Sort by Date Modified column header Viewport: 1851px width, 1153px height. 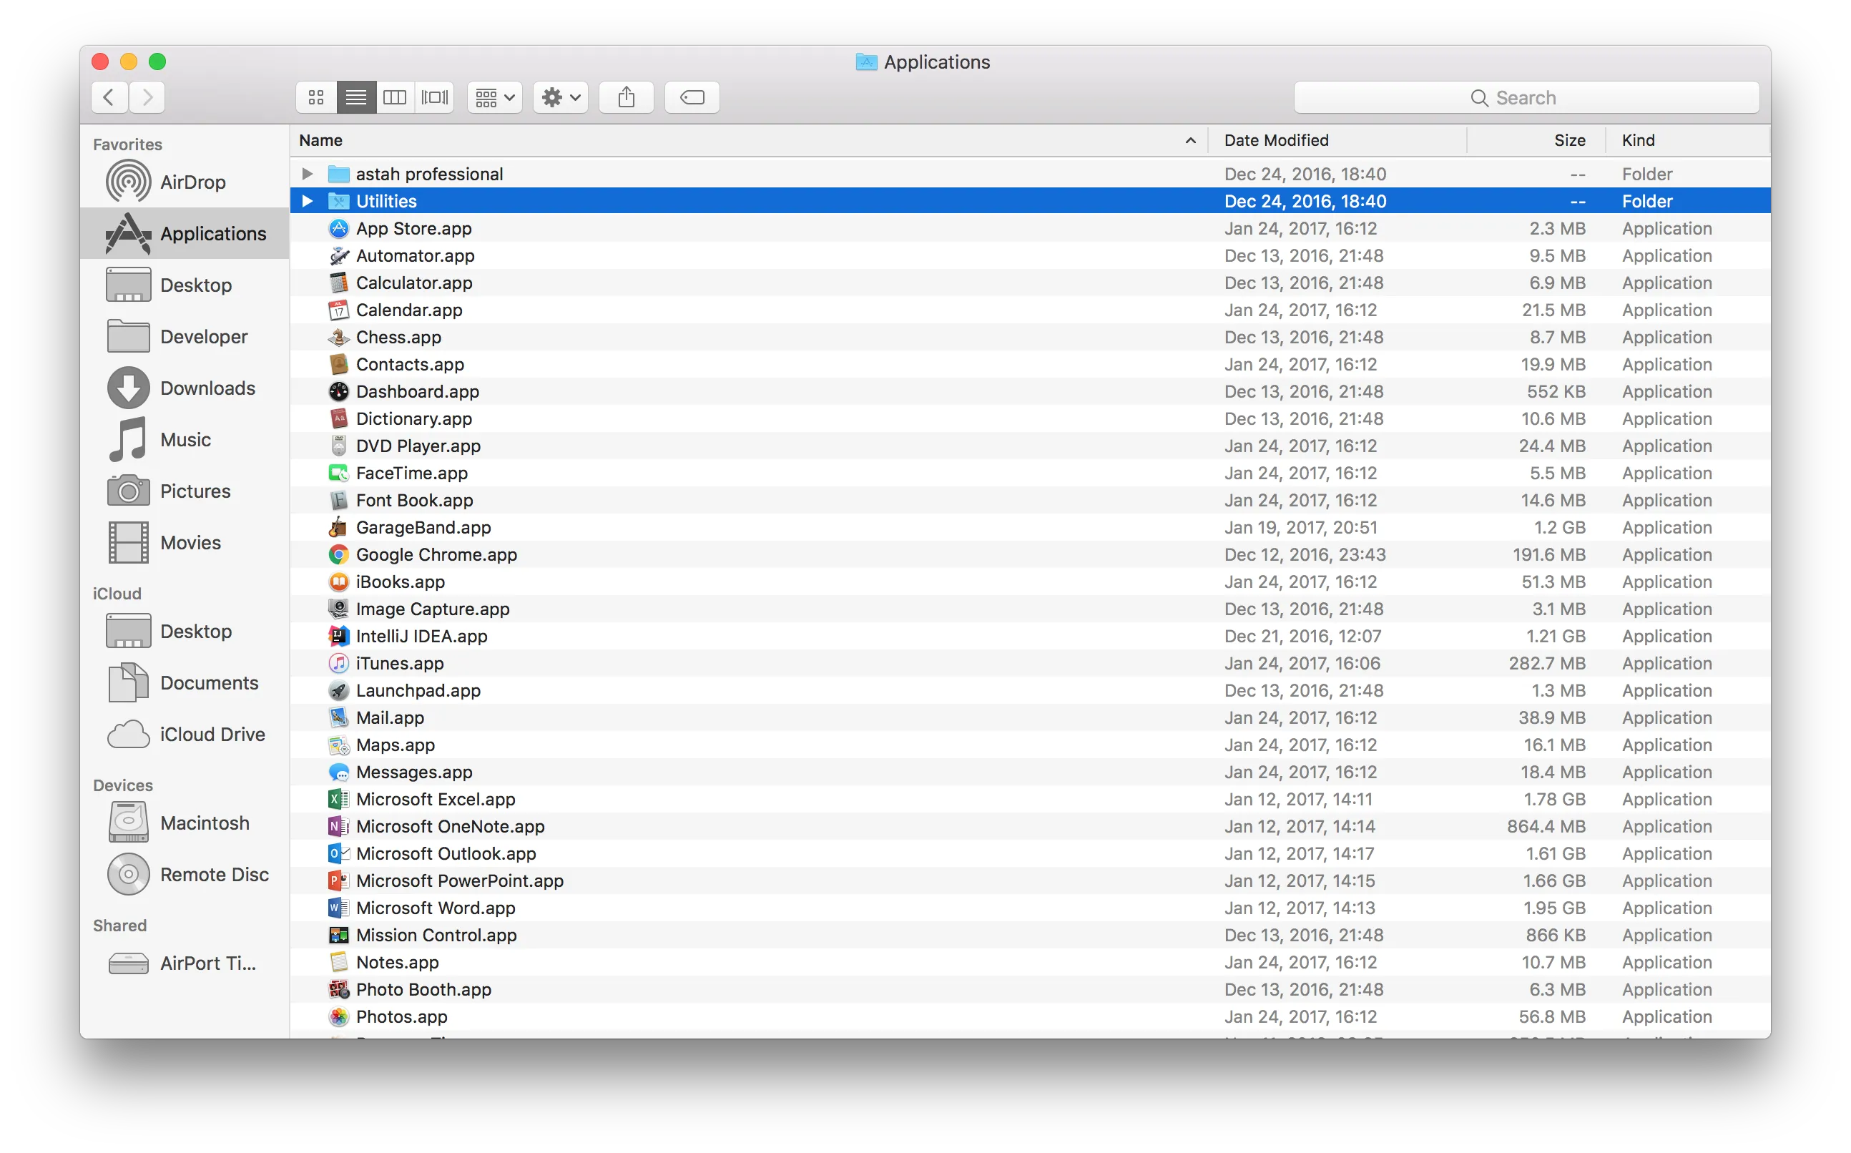(1276, 140)
